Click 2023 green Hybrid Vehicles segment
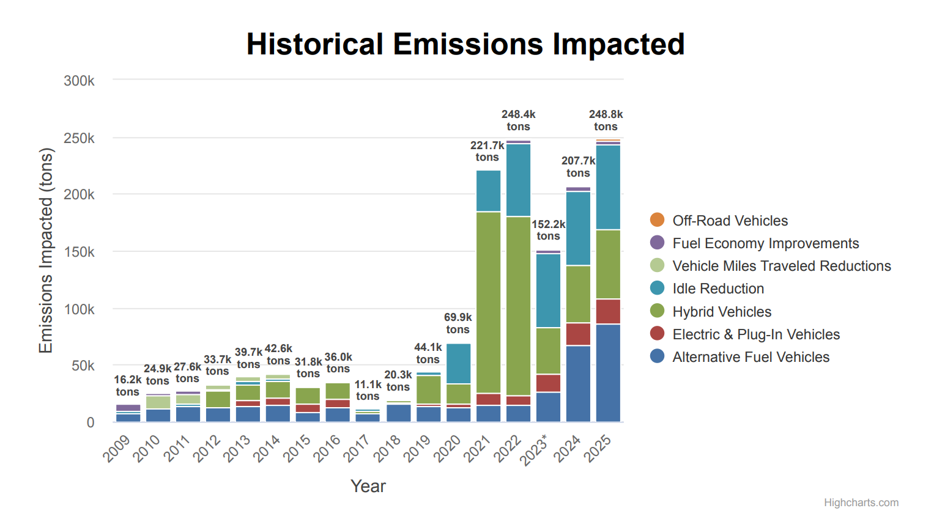 pyautogui.click(x=548, y=351)
